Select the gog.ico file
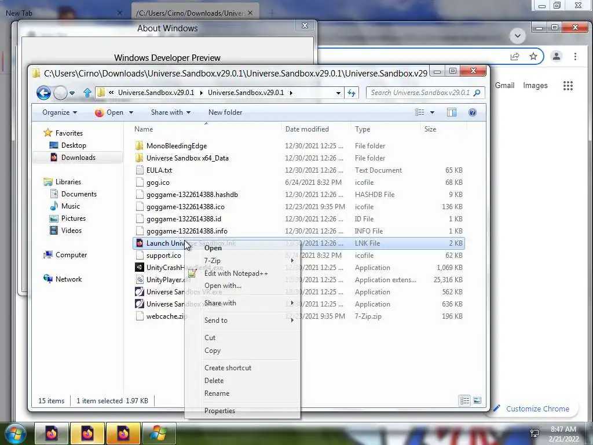 [x=158, y=183]
